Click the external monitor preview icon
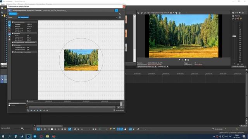 pos(141,13)
